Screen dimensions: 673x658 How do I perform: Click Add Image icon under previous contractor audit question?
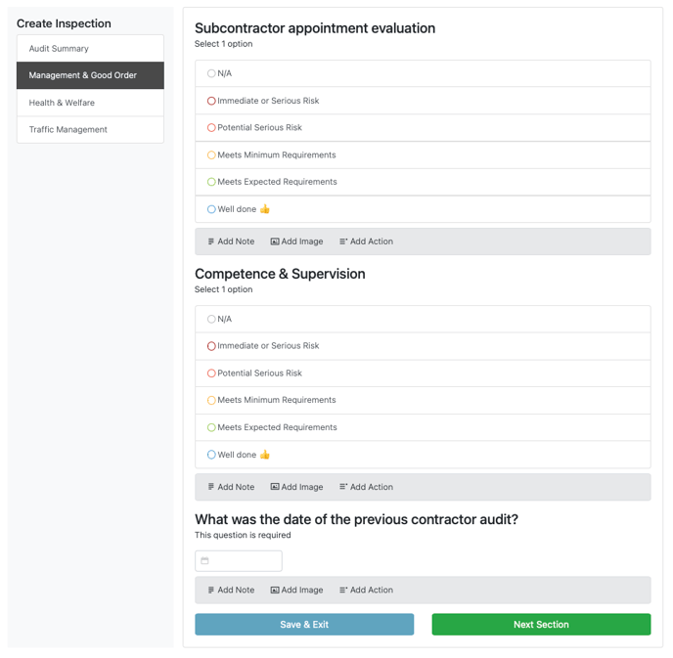pyautogui.click(x=275, y=590)
